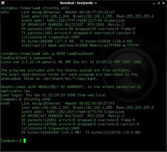This screenshot has height=152, width=167.
Task: Click 'TX bytes:11218724 (10.6 MB)' text
Action: [x=113, y=132]
